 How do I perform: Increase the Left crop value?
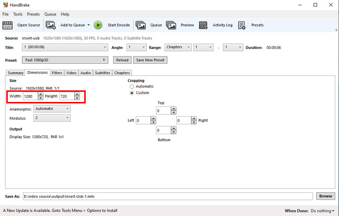pos(154,118)
